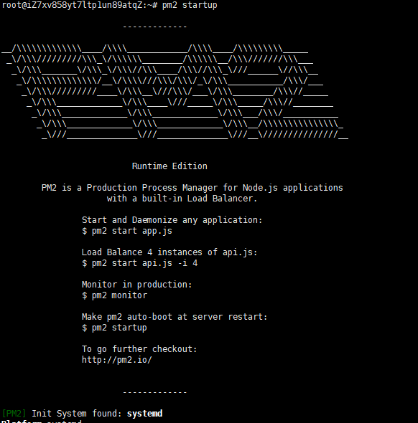The width and height of the screenshot is (418, 423).
Task: Click the root@iZ7xv858yt7ltplun89atqZ prompt text
Action: (x=77, y=5)
